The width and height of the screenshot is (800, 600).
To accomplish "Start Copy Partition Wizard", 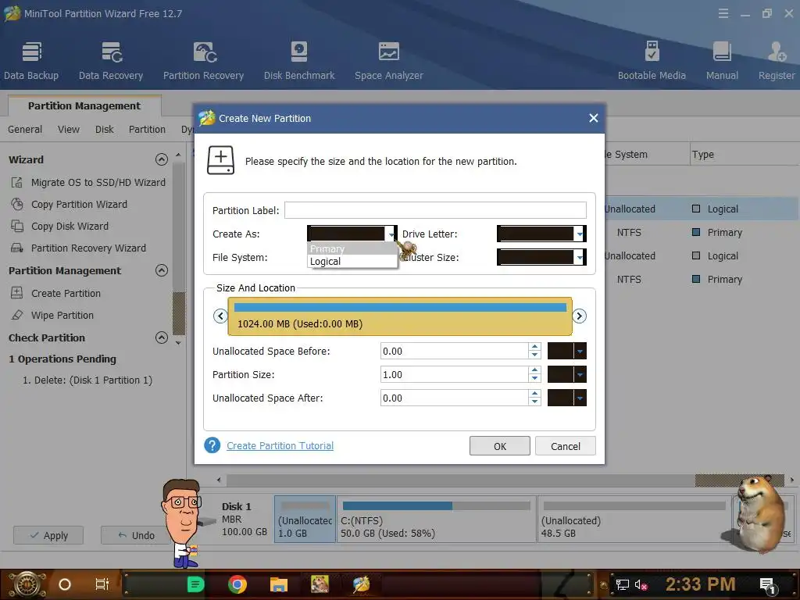I will pyautogui.click(x=69, y=204).
